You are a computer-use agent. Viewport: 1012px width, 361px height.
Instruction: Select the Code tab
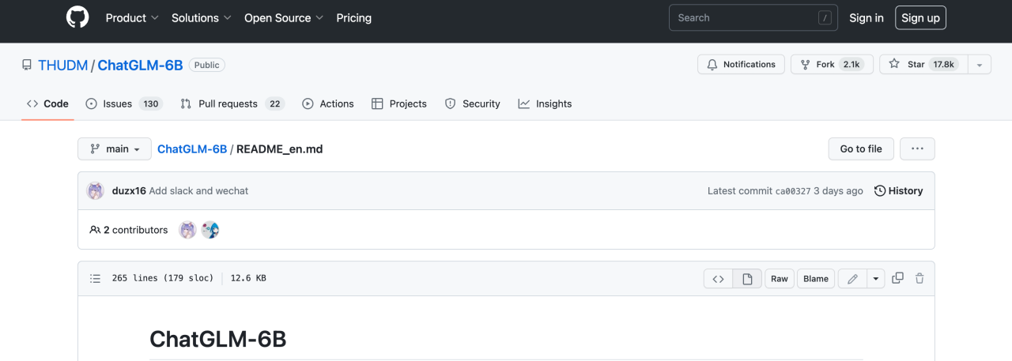47,103
